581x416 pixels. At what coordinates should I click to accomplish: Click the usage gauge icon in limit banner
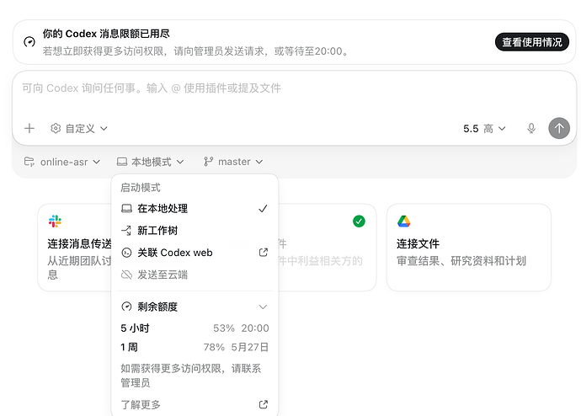29,42
